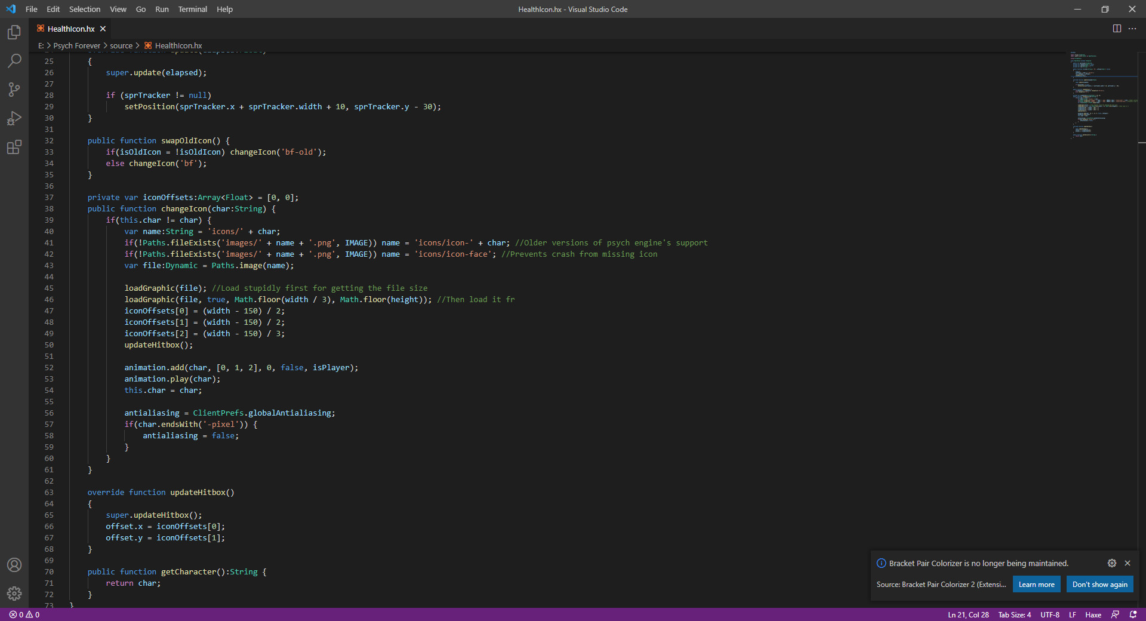Open the Manage gear icon
Image resolution: width=1146 pixels, height=621 pixels.
[14, 593]
